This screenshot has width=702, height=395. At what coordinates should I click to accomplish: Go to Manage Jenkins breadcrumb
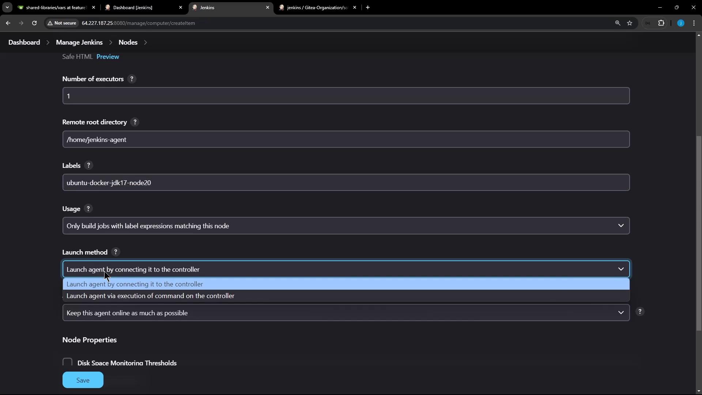pyautogui.click(x=79, y=42)
